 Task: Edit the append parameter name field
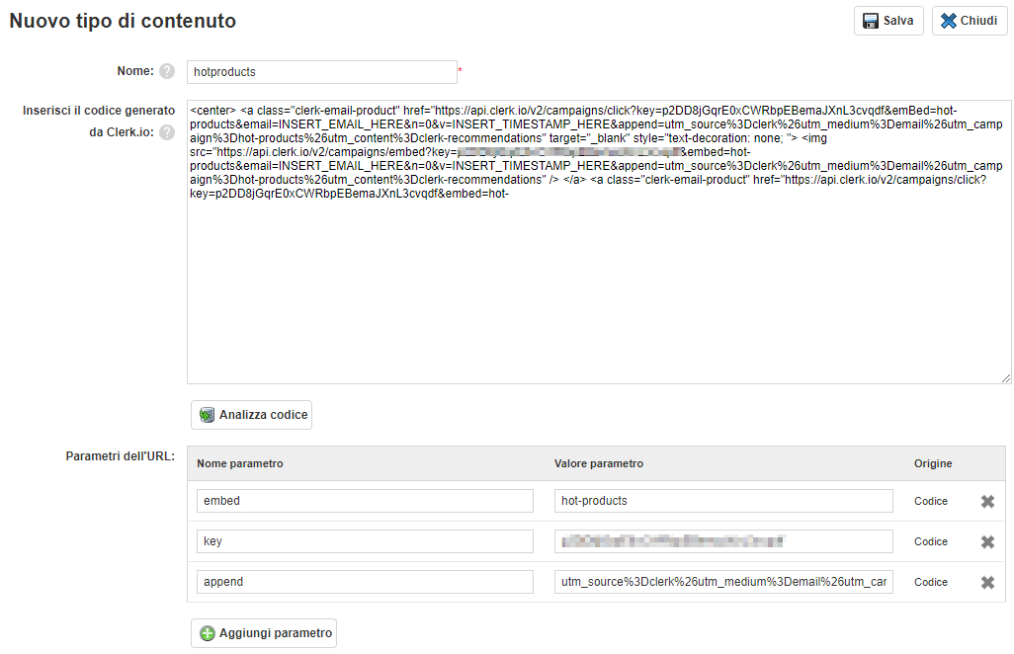(x=365, y=582)
